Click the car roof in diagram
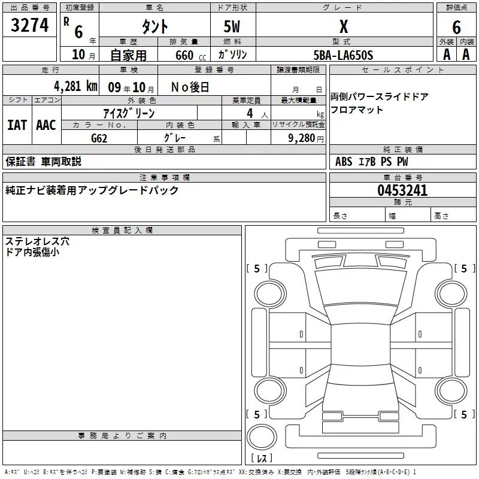The height and width of the screenshot is (479, 479). [x=360, y=345]
